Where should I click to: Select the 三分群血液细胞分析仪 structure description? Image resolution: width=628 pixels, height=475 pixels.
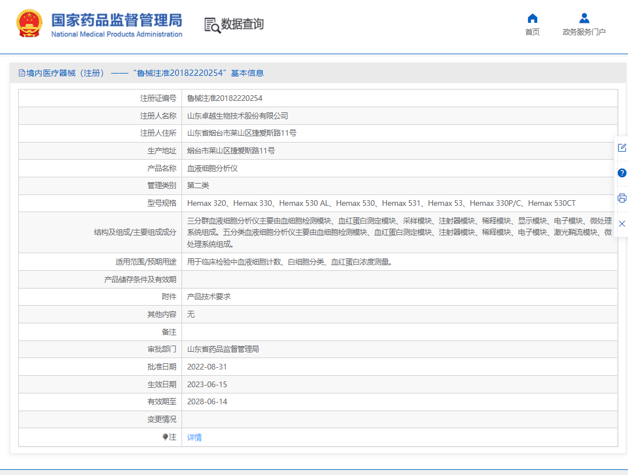[x=399, y=232]
